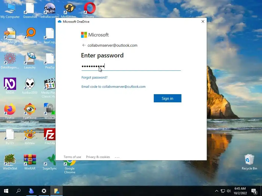
Task: Open the Windows Start menu
Action: tap(6, 191)
